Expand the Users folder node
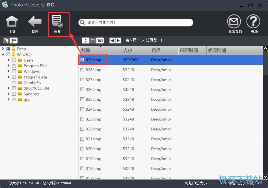The height and width of the screenshot is (188, 268). click(x=8, y=60)
